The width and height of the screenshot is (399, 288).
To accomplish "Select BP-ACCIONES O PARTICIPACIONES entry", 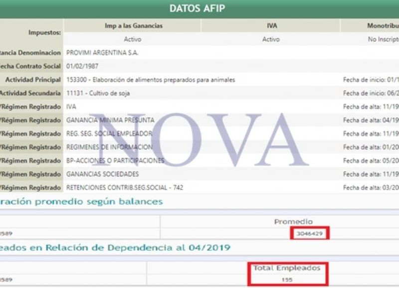I will pyautogui.click(x=115, y=161).
